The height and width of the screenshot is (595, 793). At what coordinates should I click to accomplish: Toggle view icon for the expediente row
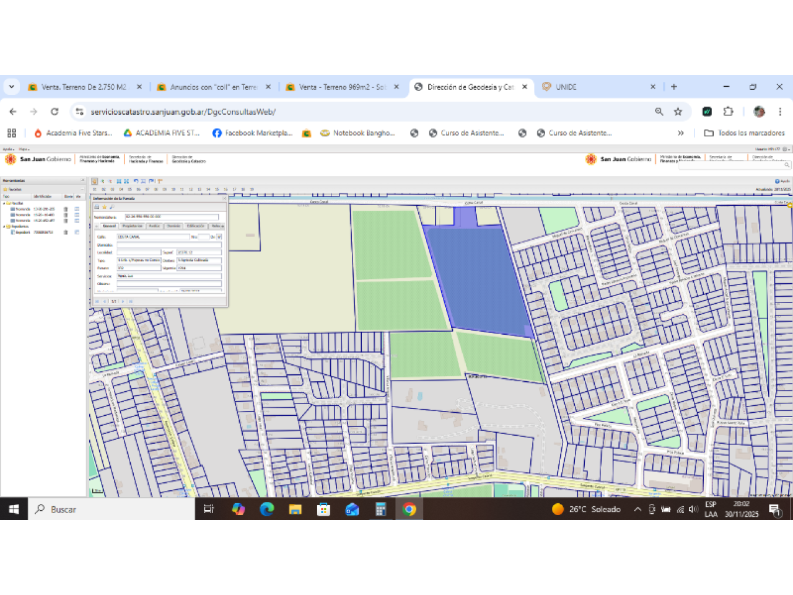[77, 232]
